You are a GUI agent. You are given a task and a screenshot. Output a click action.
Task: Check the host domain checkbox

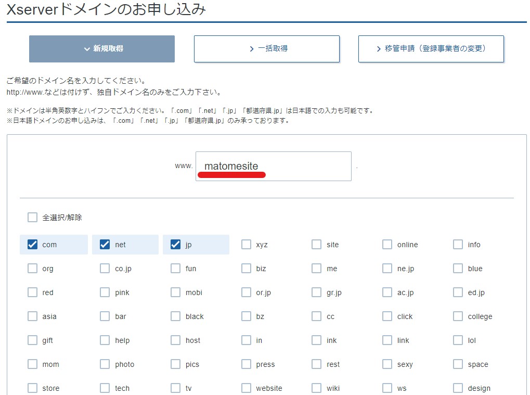pyautogui.click(x=175, y=340)
